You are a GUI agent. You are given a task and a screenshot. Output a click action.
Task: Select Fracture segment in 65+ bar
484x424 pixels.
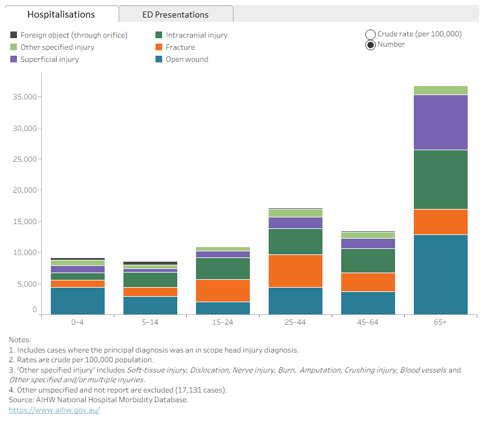click(440, 222)
